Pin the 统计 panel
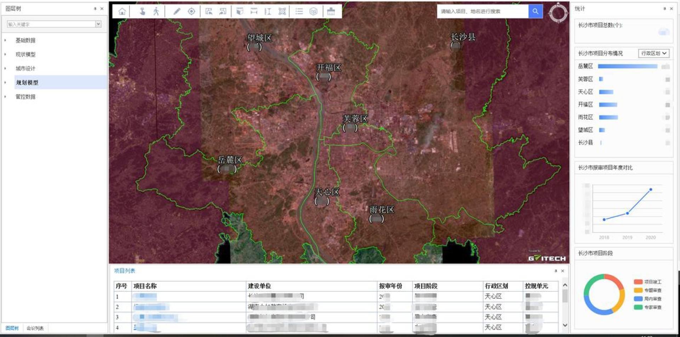 pos(664,8)
